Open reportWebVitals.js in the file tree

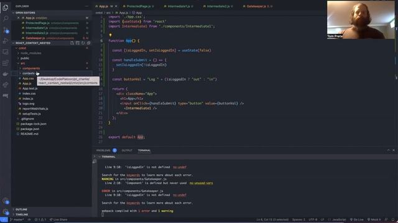tap(35, 109)
